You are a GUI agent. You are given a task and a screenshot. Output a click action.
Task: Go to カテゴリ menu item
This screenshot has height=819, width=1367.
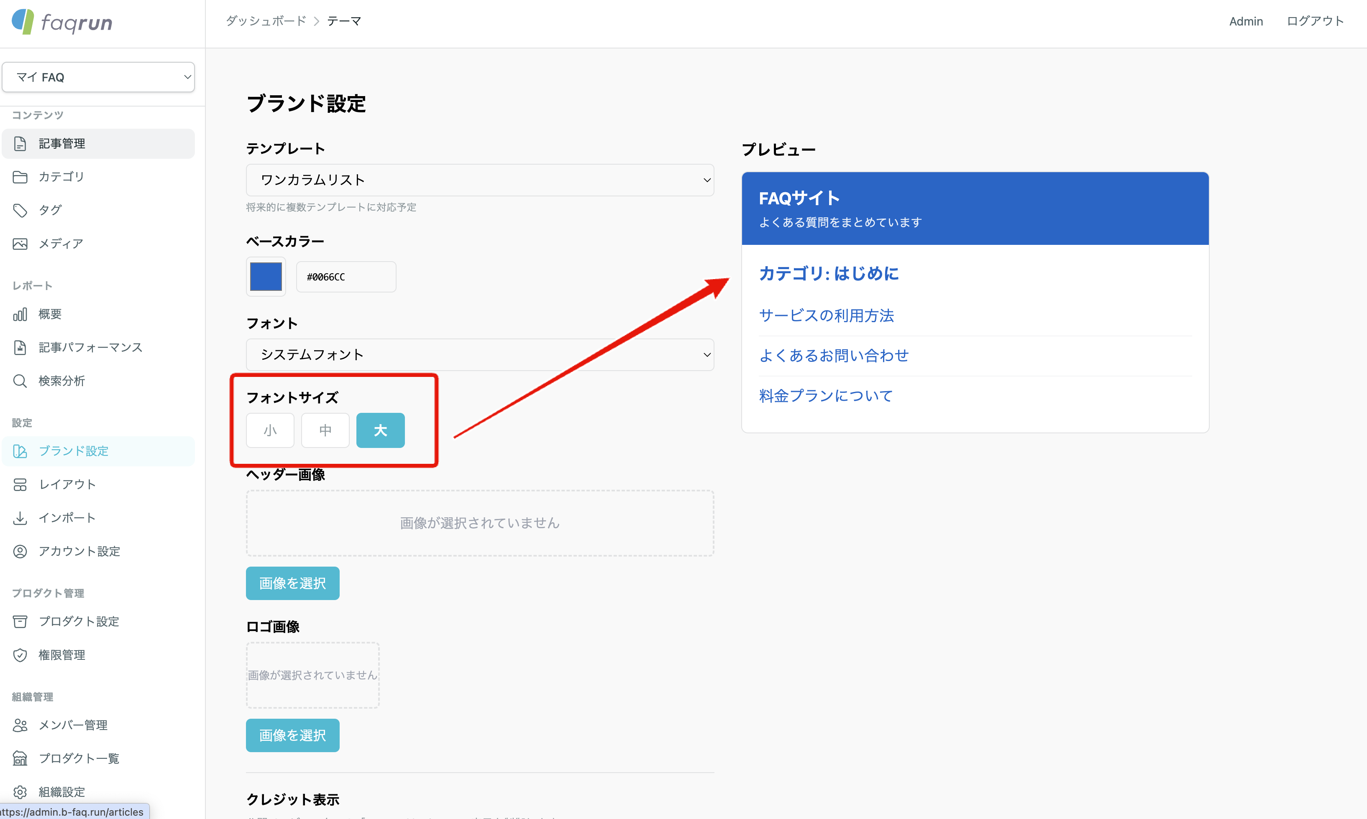click(x=98, y=177)
